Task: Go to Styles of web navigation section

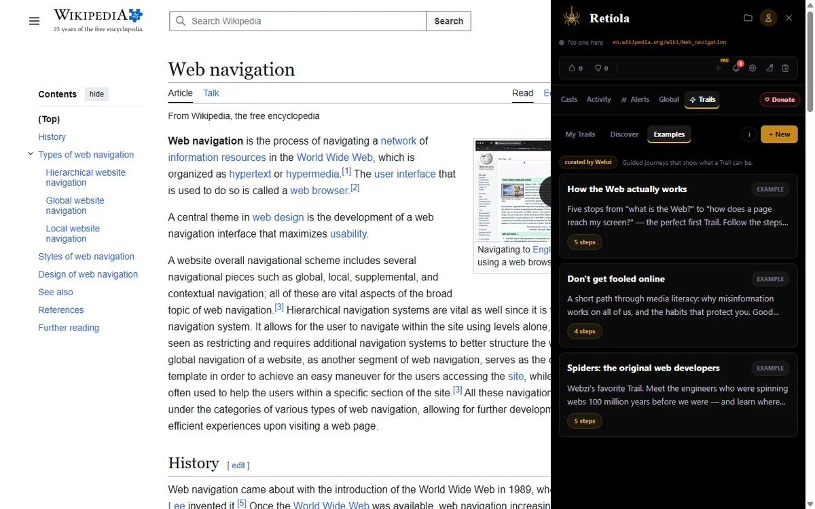Action: [86, 257]
